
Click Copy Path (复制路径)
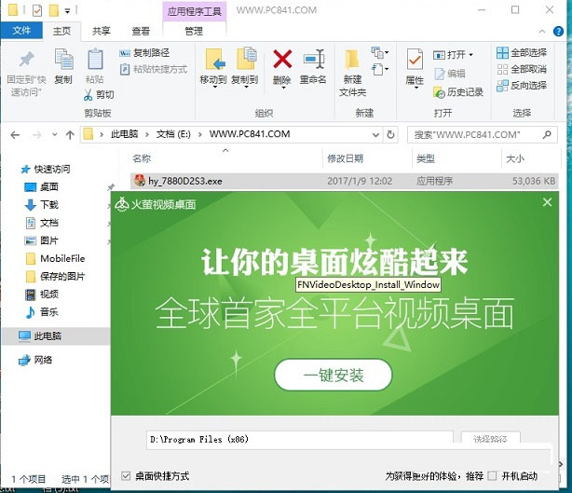pos(144,53)
